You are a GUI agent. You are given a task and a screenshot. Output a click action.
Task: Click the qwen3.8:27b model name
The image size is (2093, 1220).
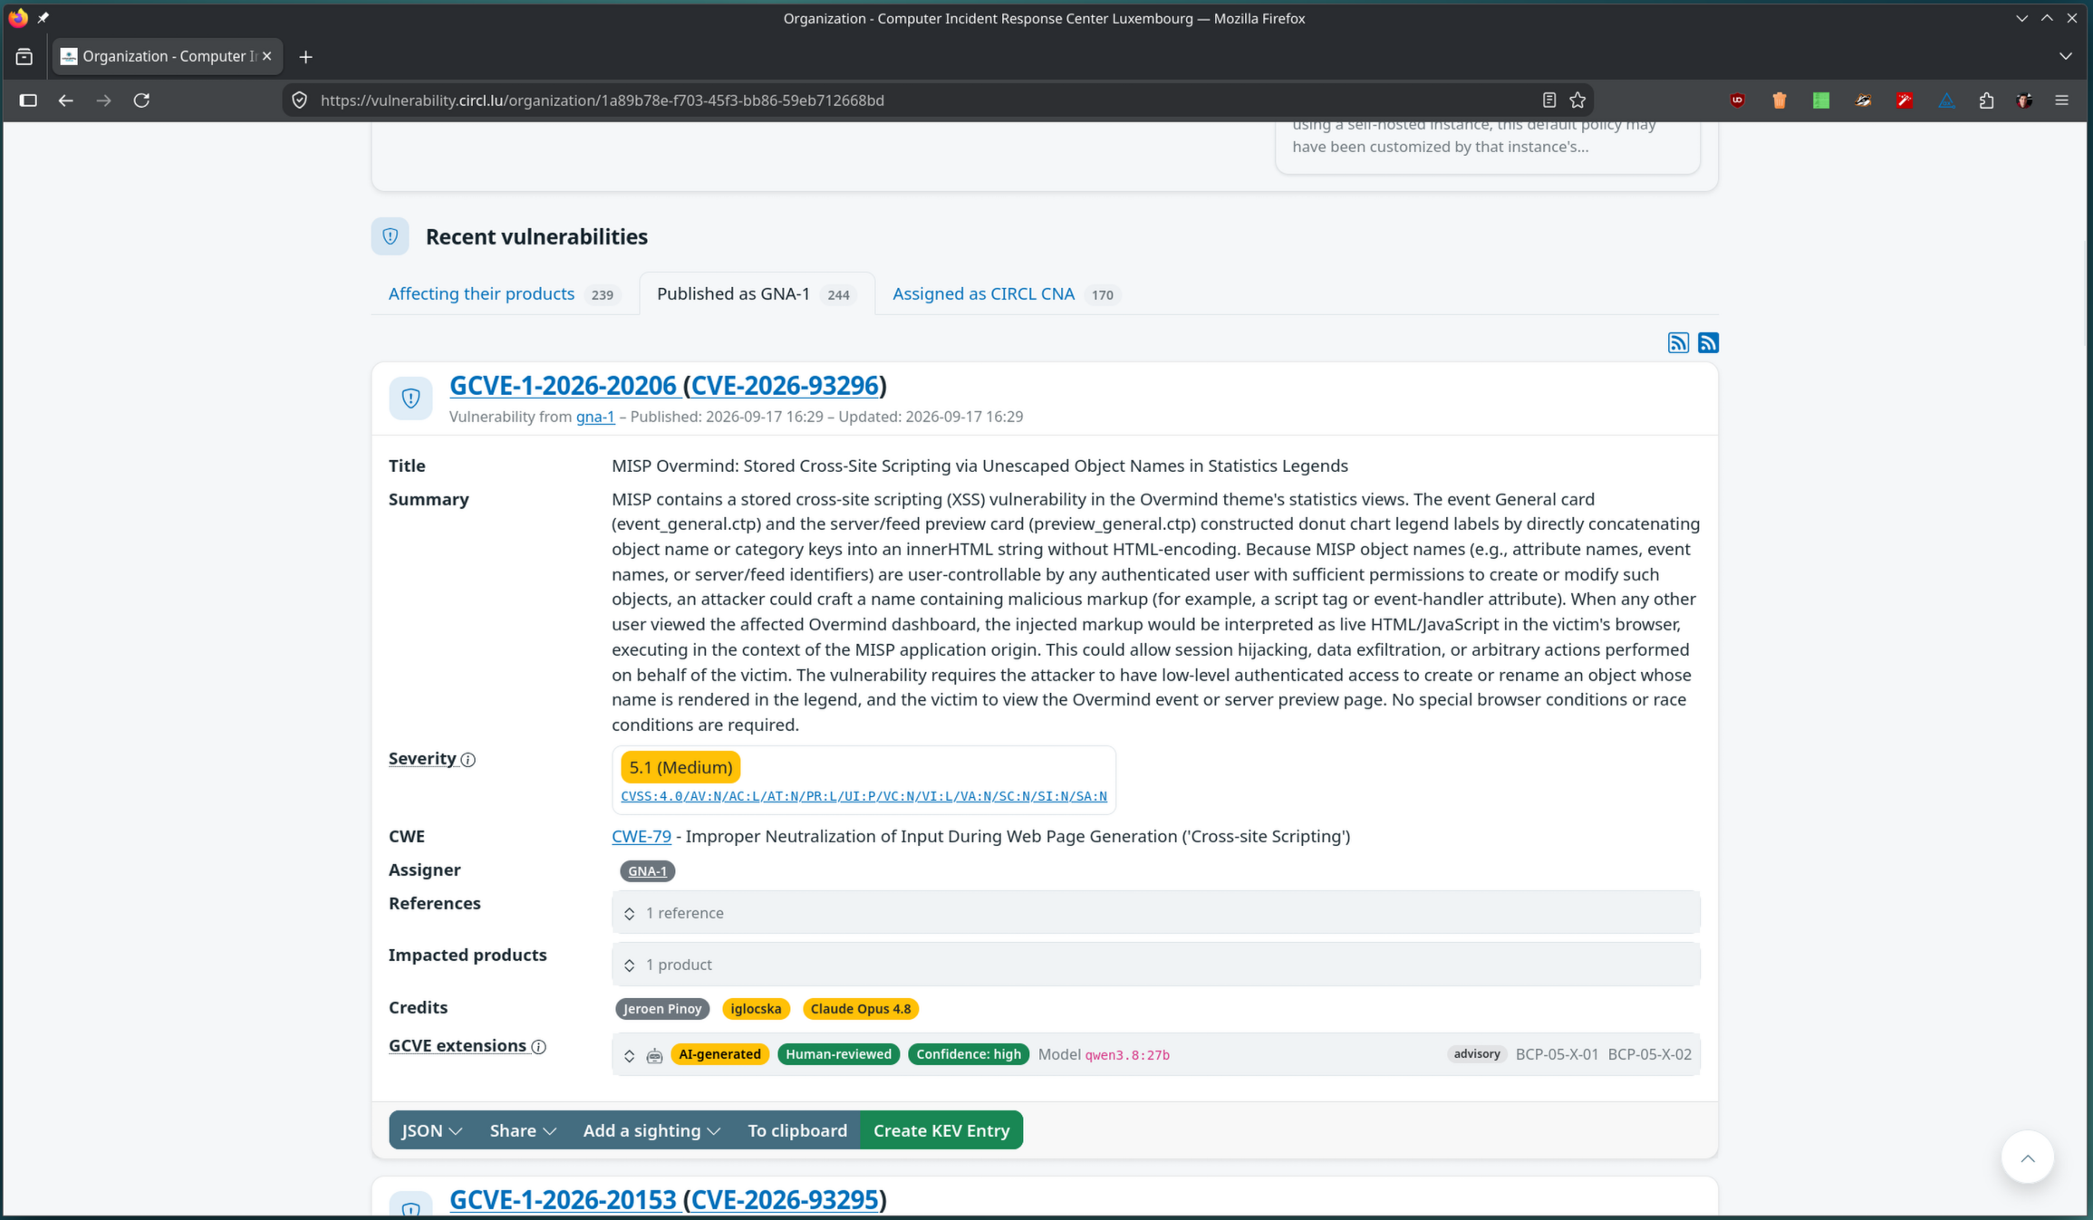pos(1127,1055)
